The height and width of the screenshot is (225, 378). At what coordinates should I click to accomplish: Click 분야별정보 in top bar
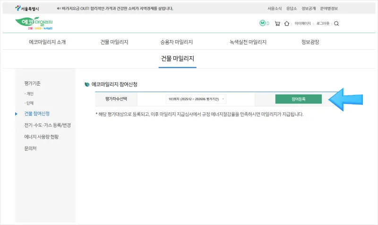pyautogui.click(x=329, y=9)
